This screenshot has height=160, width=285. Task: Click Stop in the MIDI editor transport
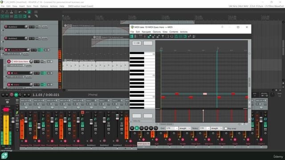pyautogui.click(x=147, y=128)
